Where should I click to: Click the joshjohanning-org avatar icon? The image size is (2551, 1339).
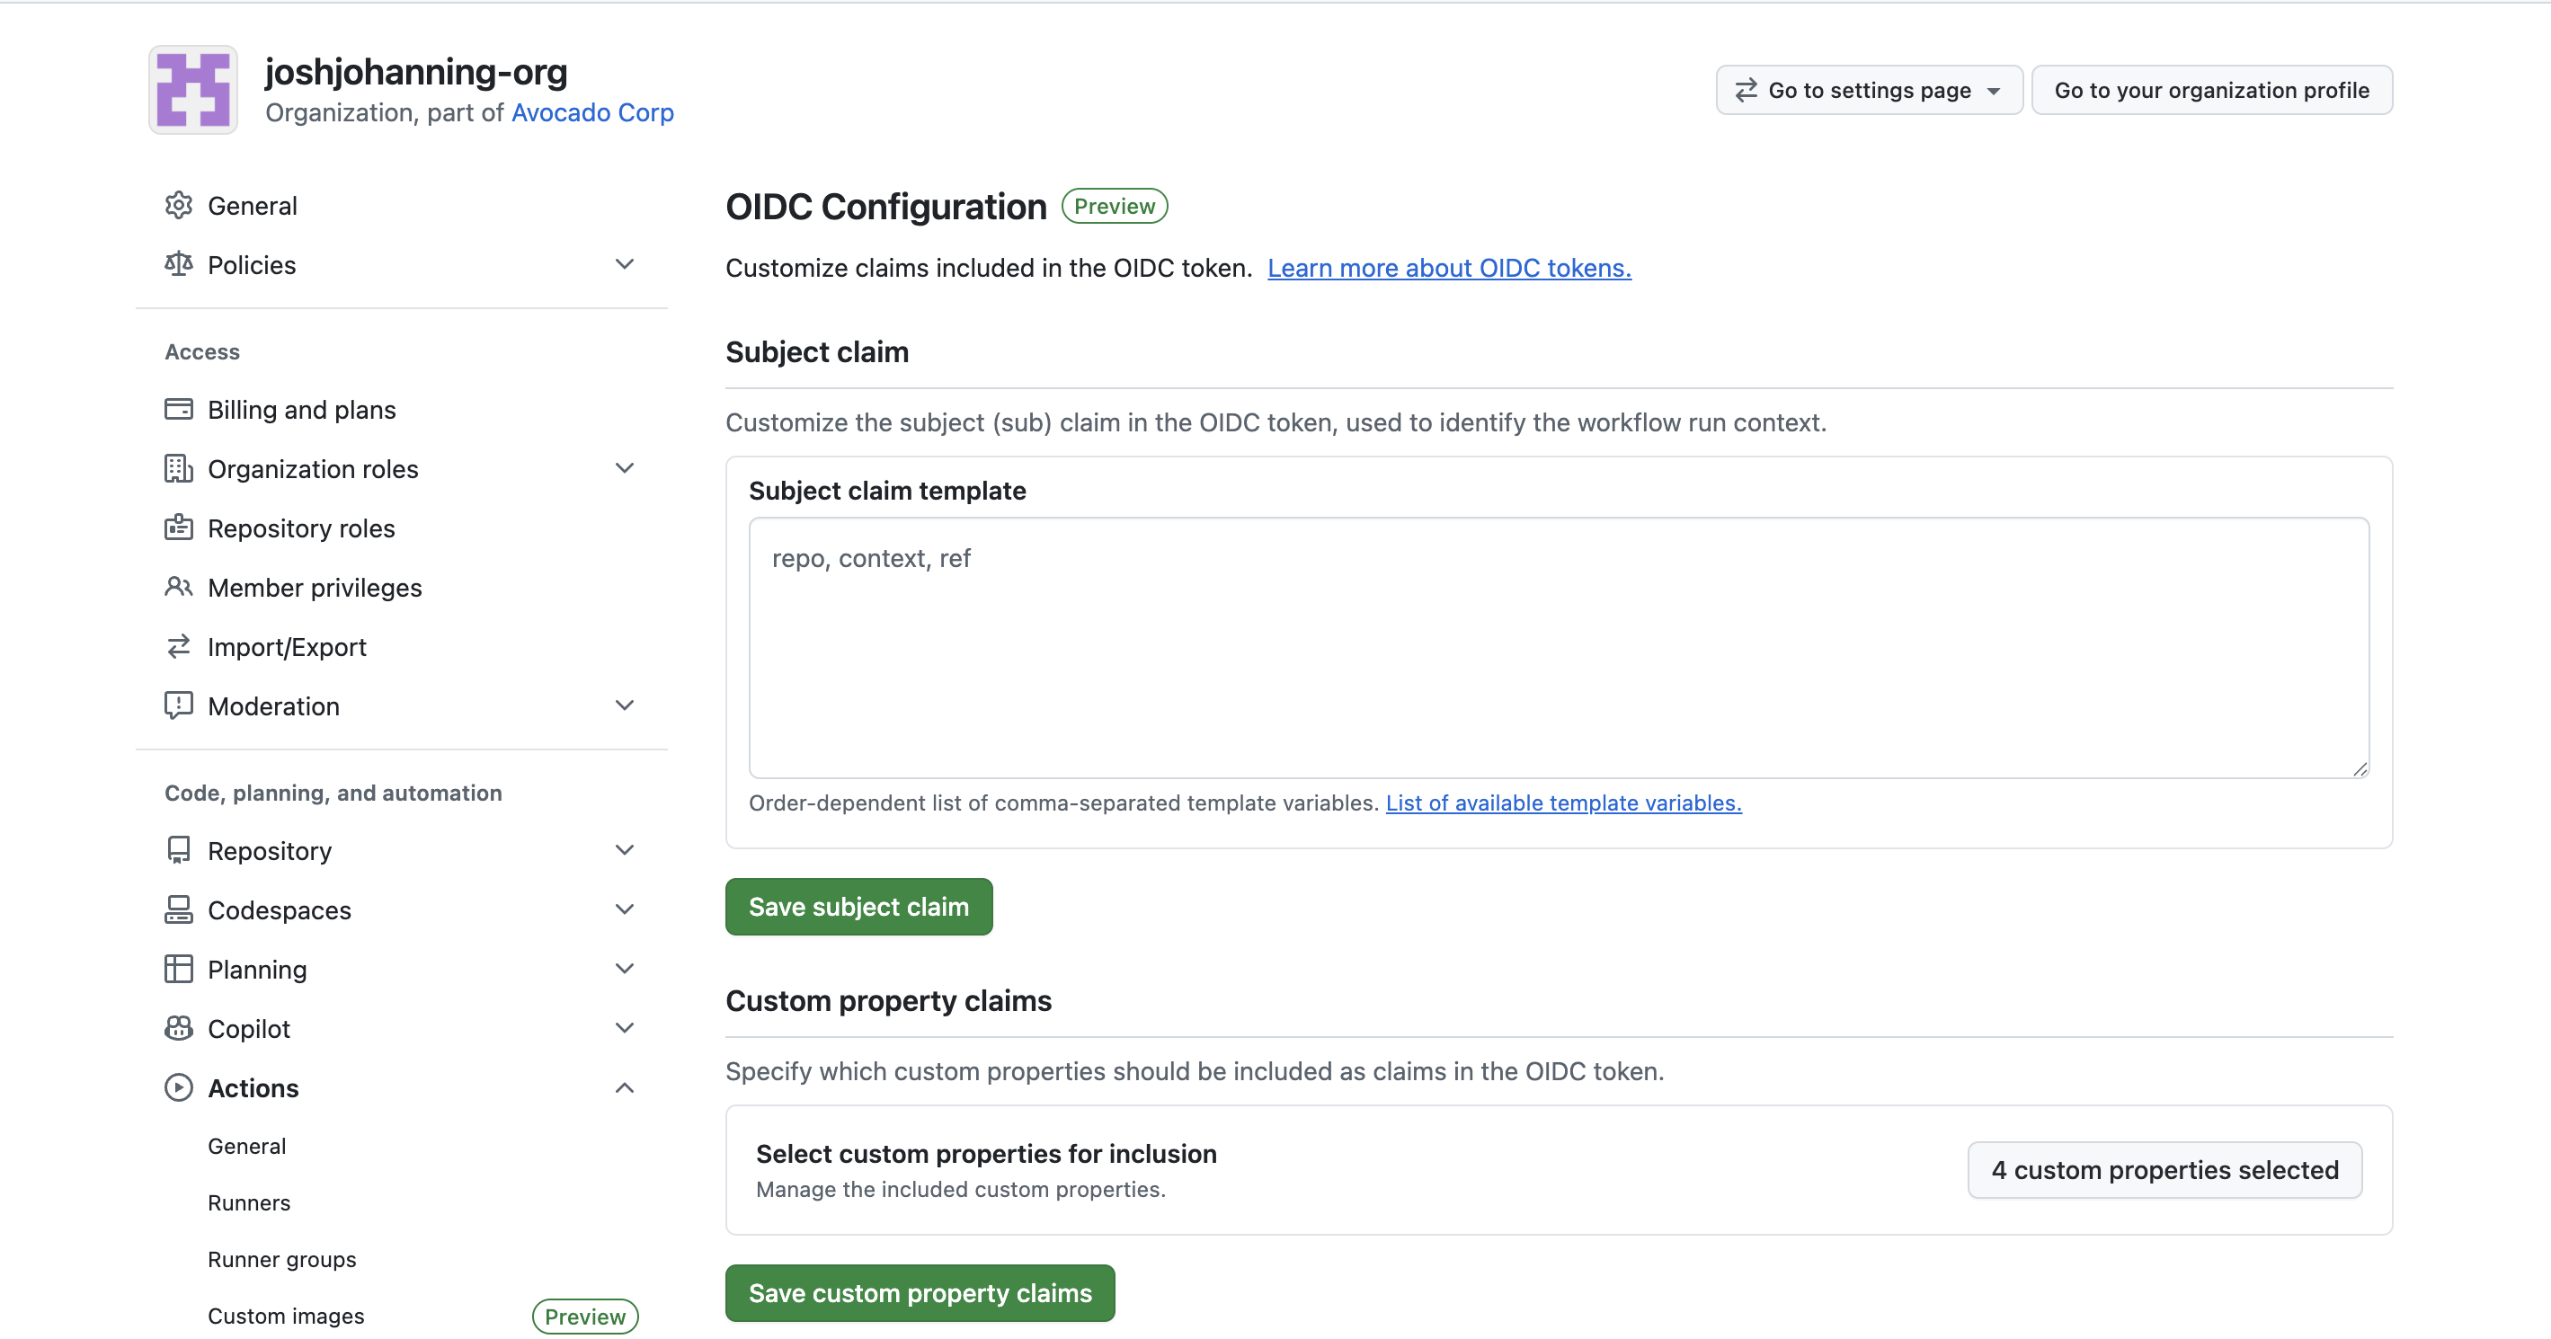(x=192, y=90)
